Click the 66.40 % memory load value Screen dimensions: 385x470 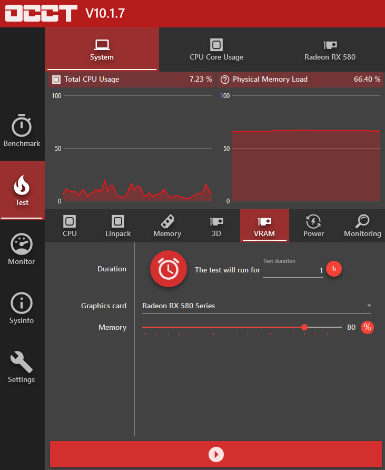tap(367, 79)
